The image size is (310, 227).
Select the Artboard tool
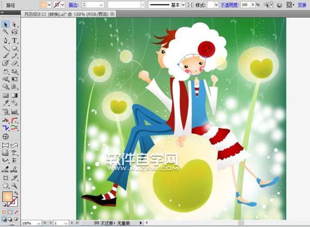pos(6,178)
